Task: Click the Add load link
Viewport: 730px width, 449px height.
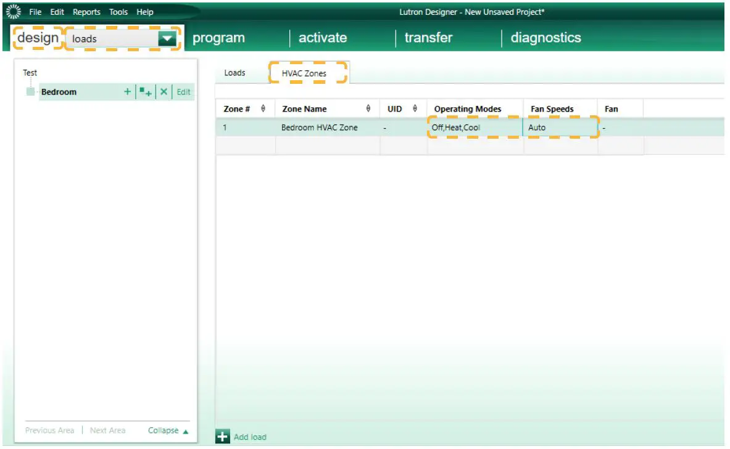Action: tap(250, 437)
